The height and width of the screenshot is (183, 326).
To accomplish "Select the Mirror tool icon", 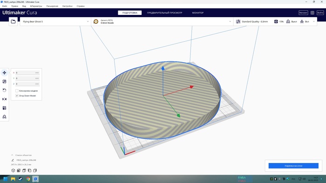I will point(4,99).
